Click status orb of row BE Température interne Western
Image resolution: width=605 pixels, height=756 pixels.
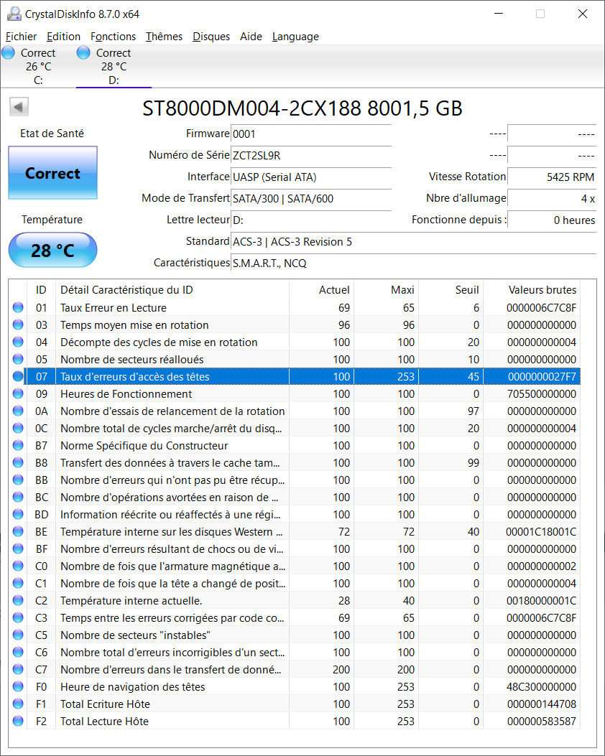(18, 531)
